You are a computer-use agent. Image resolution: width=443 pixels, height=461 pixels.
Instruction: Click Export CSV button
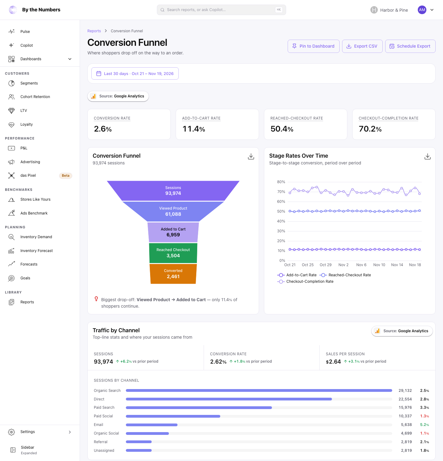[x=362, y=46]
